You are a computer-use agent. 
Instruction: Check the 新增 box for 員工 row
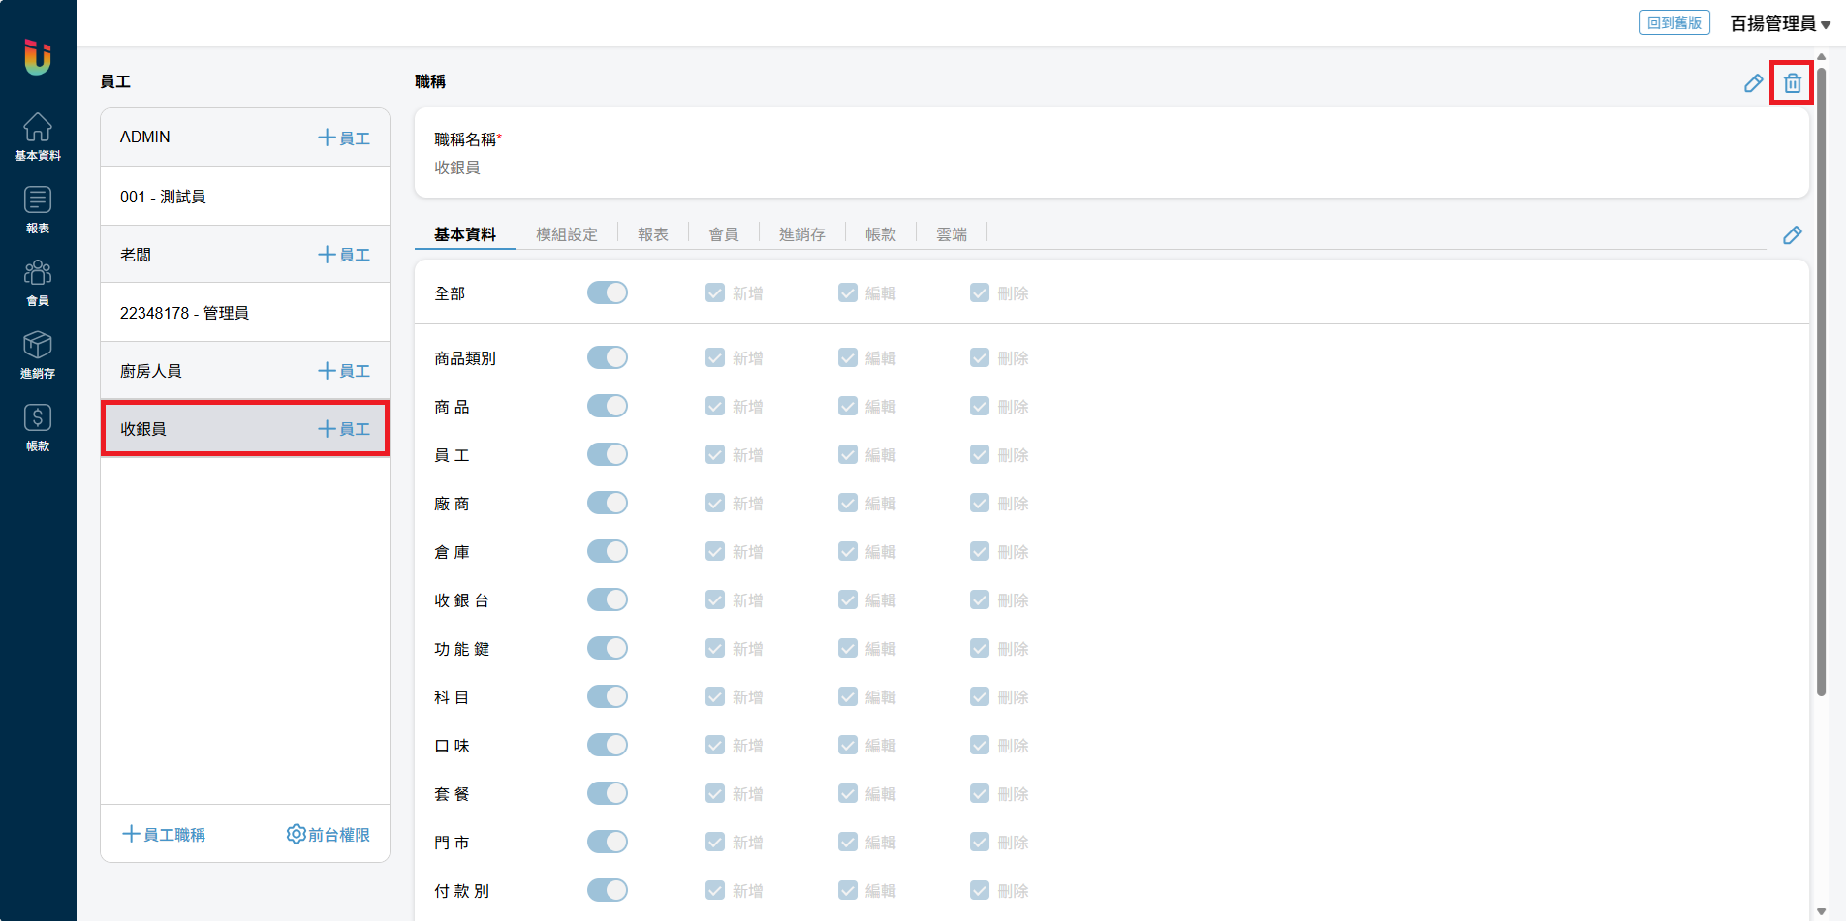[715, 454]
